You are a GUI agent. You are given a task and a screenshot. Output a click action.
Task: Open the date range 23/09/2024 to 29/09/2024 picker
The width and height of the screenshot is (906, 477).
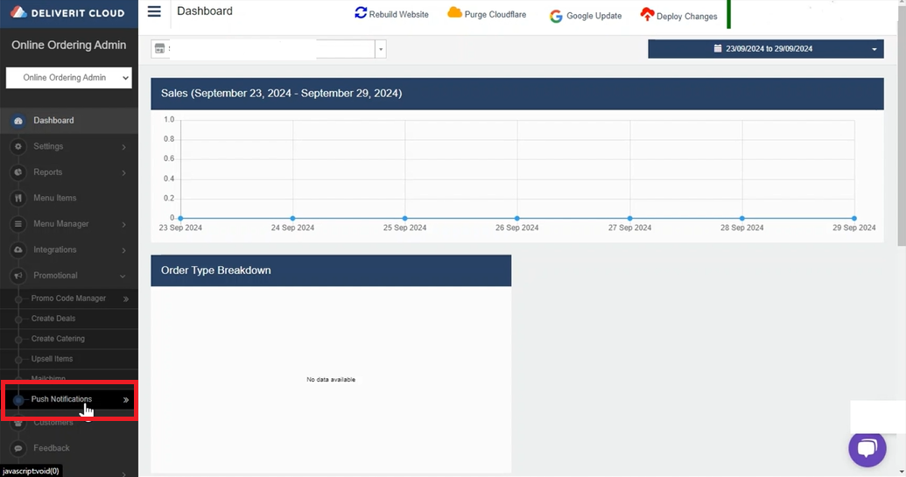click(x=766, y=49)
